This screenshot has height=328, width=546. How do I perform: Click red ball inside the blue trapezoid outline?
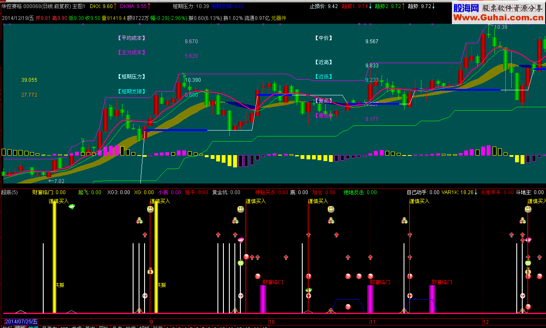[348, 307]
